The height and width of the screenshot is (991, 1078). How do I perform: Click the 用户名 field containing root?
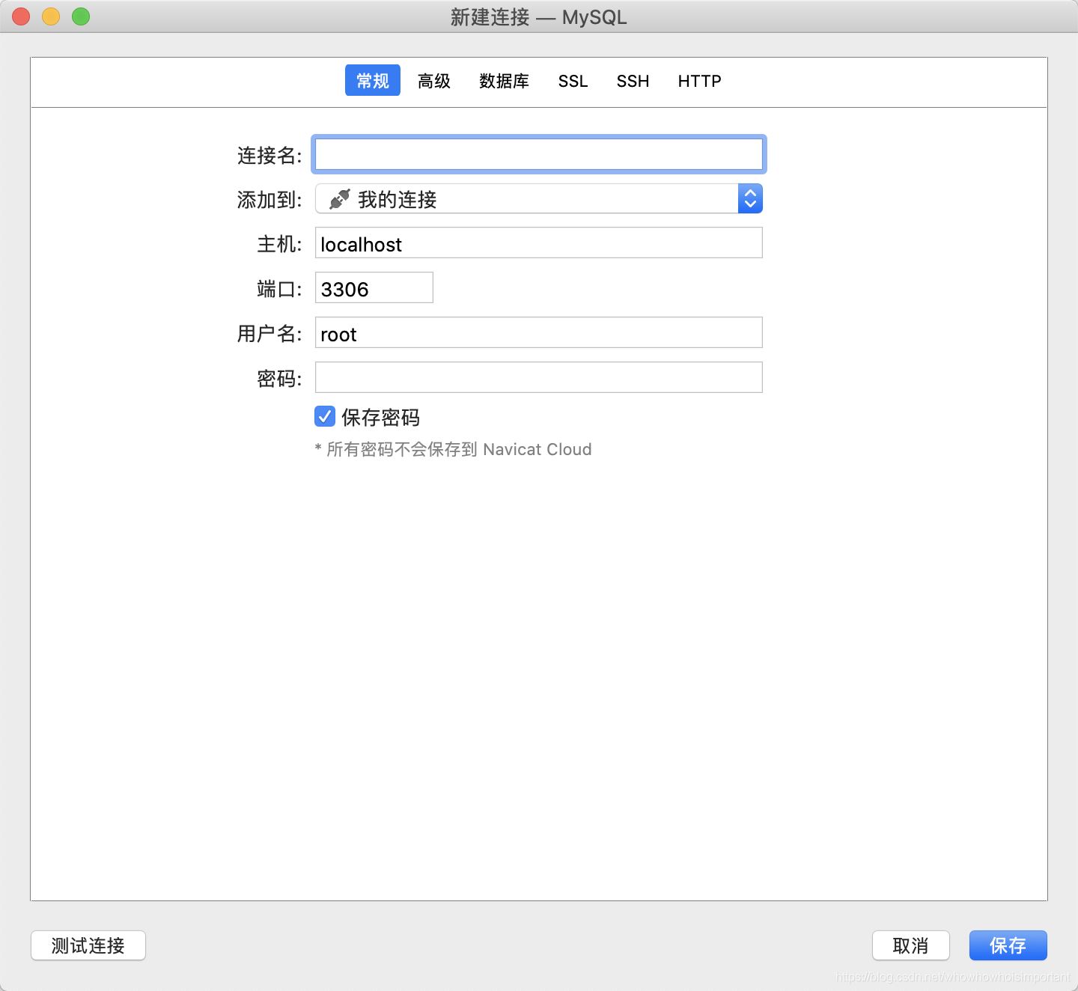(x=538, y=332)
